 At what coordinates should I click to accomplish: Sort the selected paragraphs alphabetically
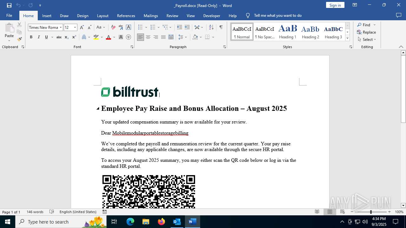[x=211, y=28]
